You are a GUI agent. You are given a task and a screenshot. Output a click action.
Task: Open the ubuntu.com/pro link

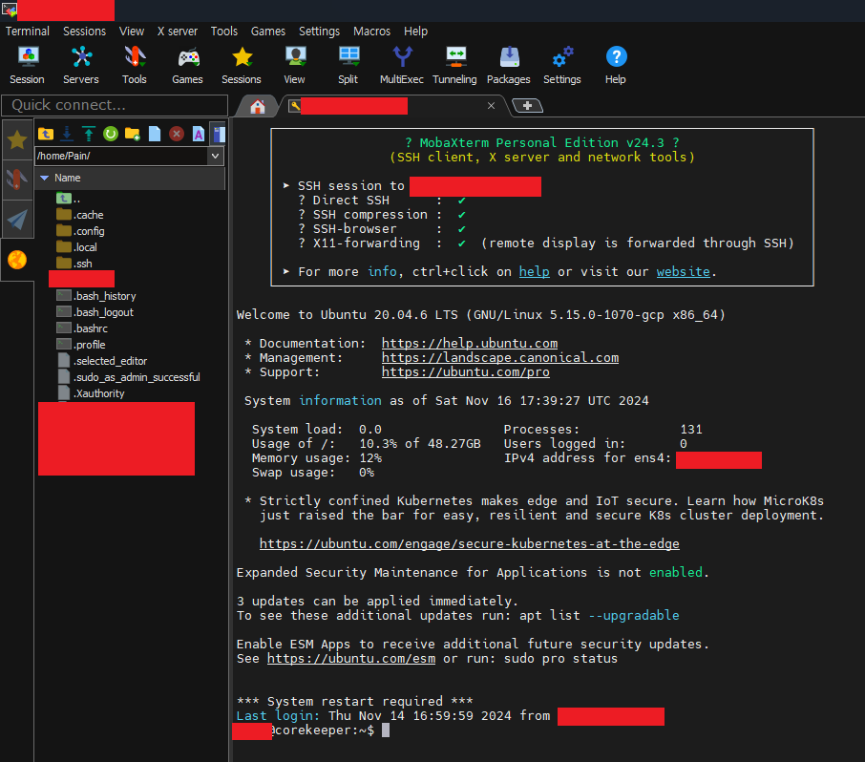pyautogui.click(x=466, y=371)
